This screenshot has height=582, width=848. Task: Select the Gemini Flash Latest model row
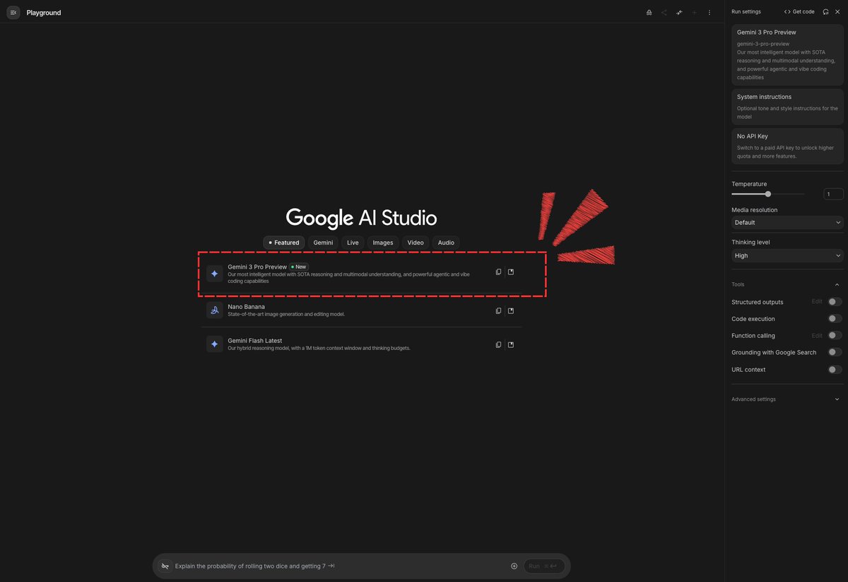pyautogui.click(x=362, y=344)
